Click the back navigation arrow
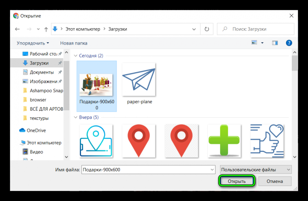This screenshot has width=308, height=201. click(18, 29)
